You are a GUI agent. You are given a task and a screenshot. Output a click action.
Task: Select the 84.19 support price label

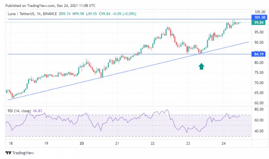tap(259, 54)
